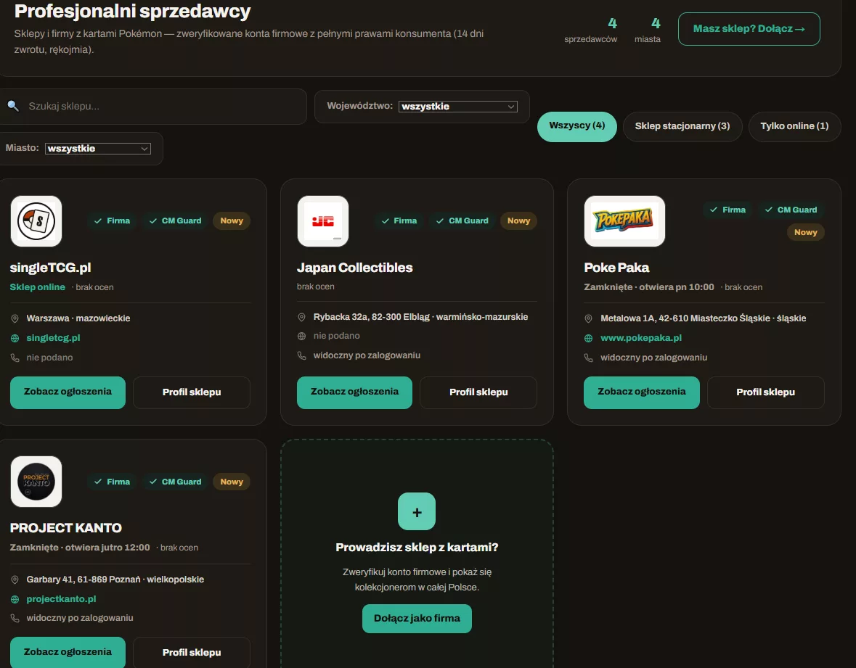This screenshot has width=856, height=668.
Task: Click the Warszawa · mazowieckie address
Action: (x=78, y=318)
